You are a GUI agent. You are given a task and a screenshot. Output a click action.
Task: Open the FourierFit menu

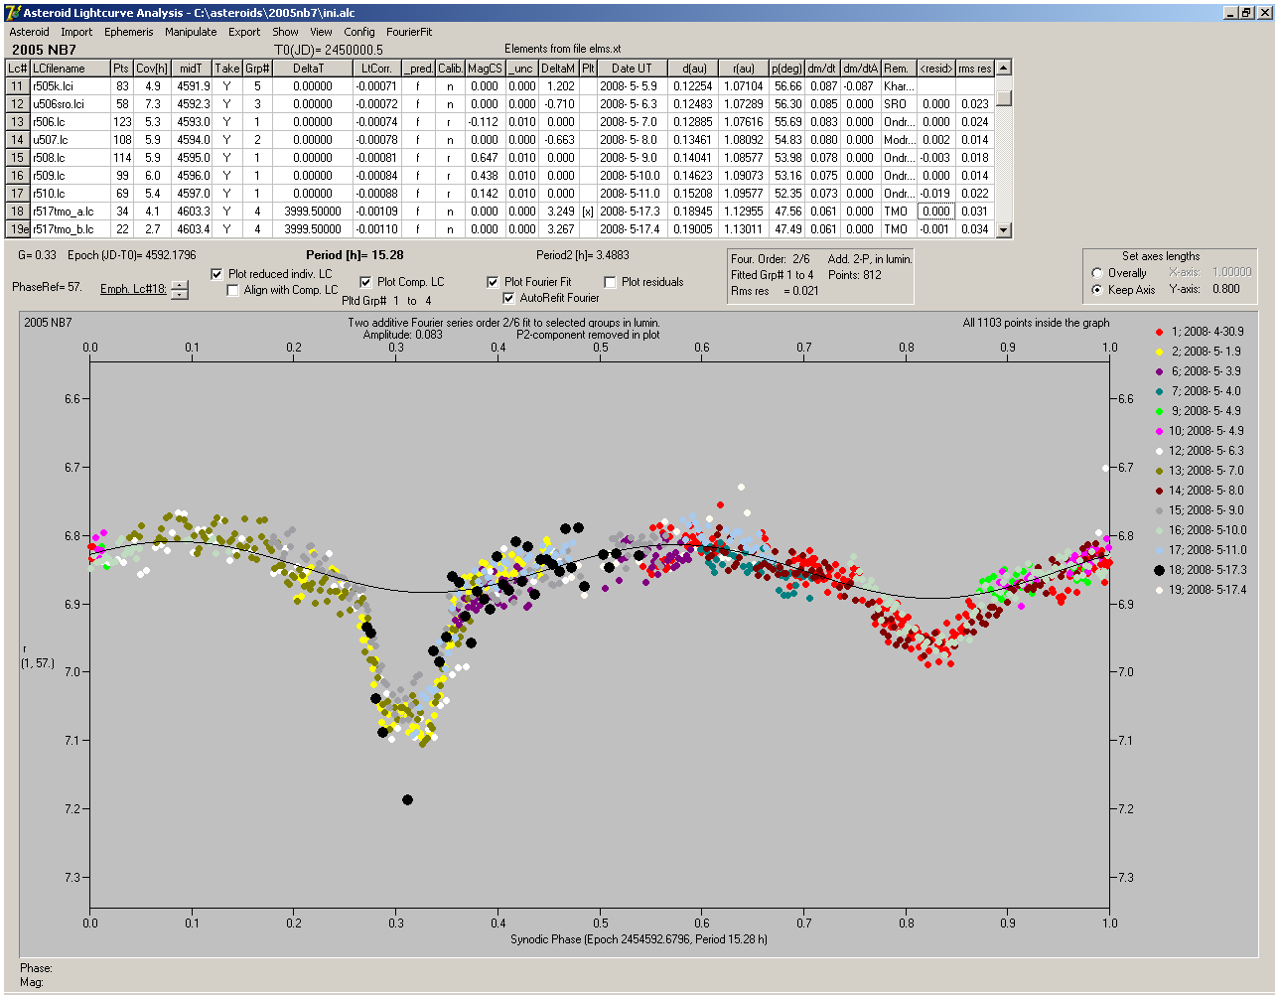(x=409, y=32)
